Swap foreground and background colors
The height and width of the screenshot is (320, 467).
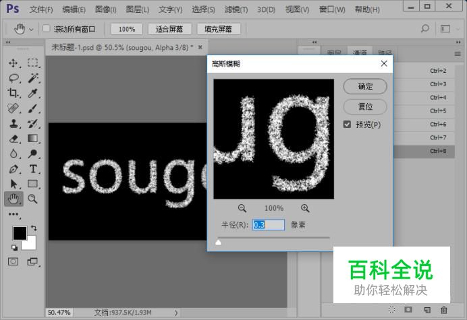pyautogui.click(x=34, y=228)
